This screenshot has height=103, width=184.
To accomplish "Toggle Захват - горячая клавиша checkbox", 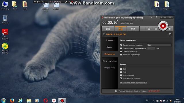I will point(121,45).
